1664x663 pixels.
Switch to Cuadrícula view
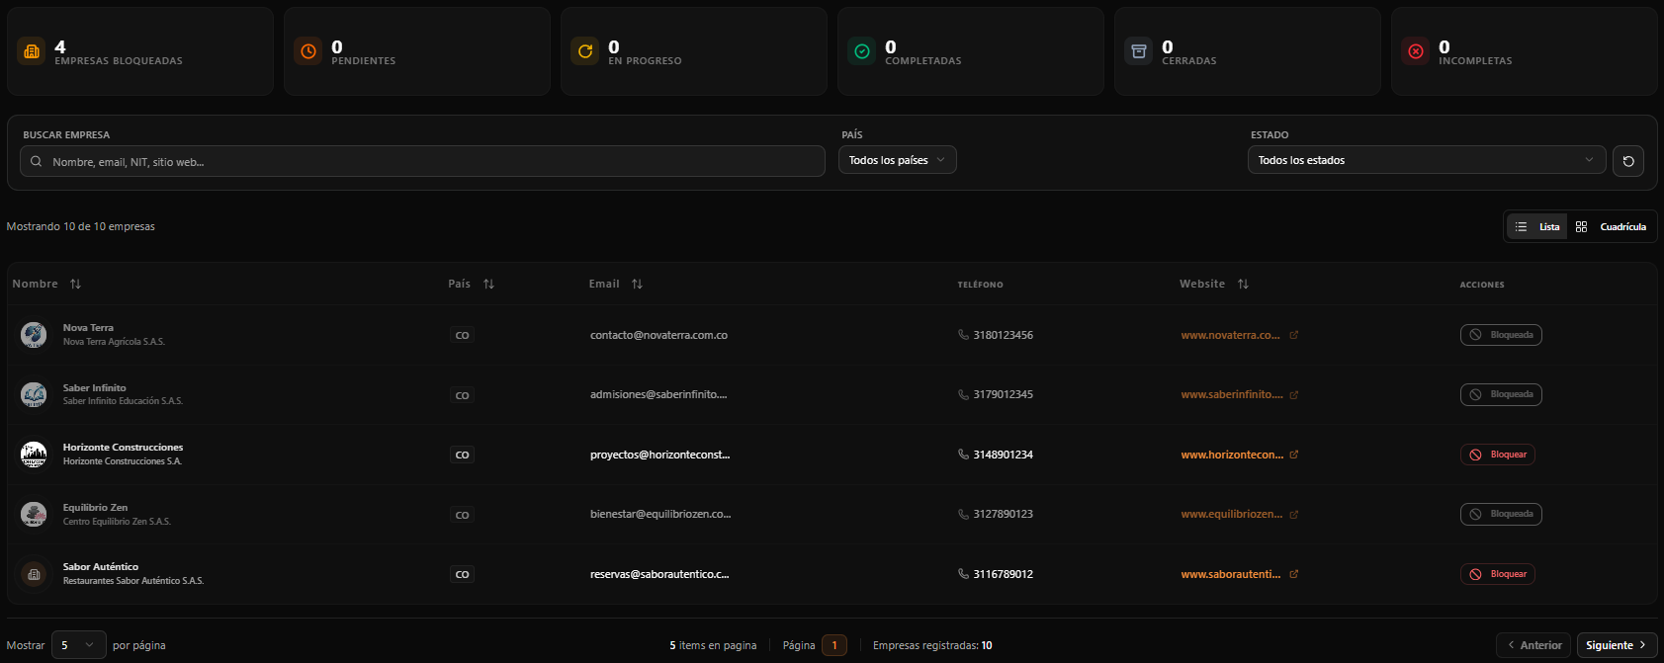[1611, 226]
